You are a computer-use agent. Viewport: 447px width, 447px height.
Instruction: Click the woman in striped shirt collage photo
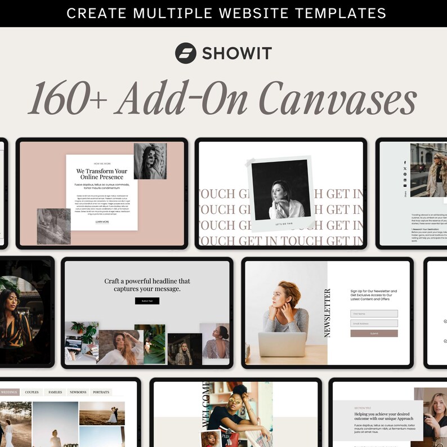tap(214, 341)
